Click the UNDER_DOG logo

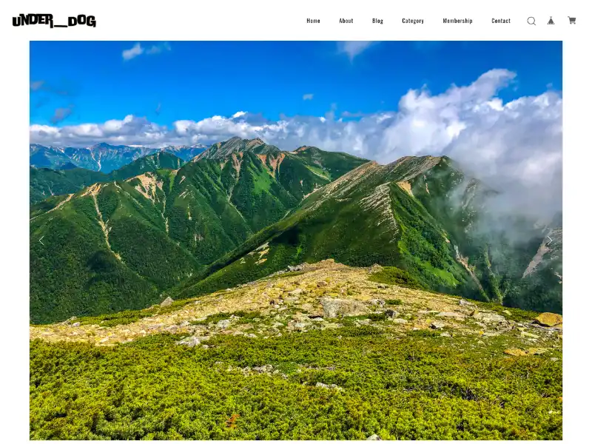point(54,21)
